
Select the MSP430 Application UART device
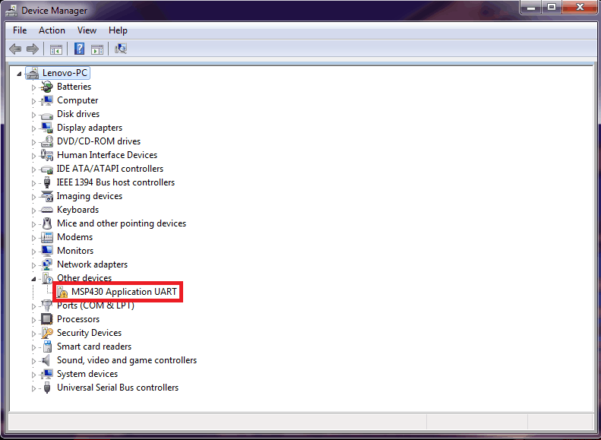(124, 292)
